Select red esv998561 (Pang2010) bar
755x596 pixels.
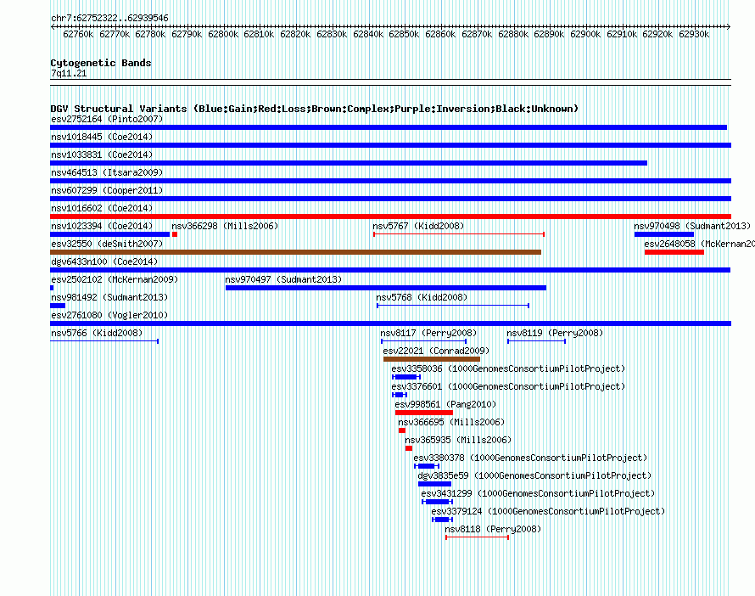pos(423,413)
